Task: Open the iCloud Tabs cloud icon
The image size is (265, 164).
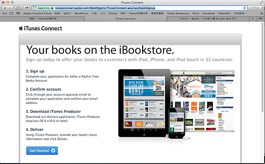Action: [x=18, y=8]
